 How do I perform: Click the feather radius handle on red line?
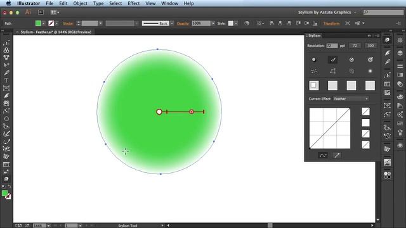click(x=192, y=111)
